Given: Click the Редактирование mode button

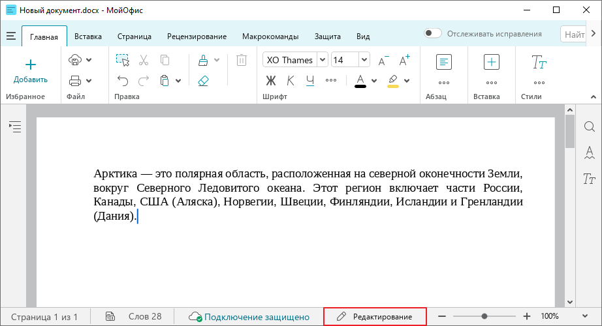Looking at the screenshot, I should (x=375, y=316).
